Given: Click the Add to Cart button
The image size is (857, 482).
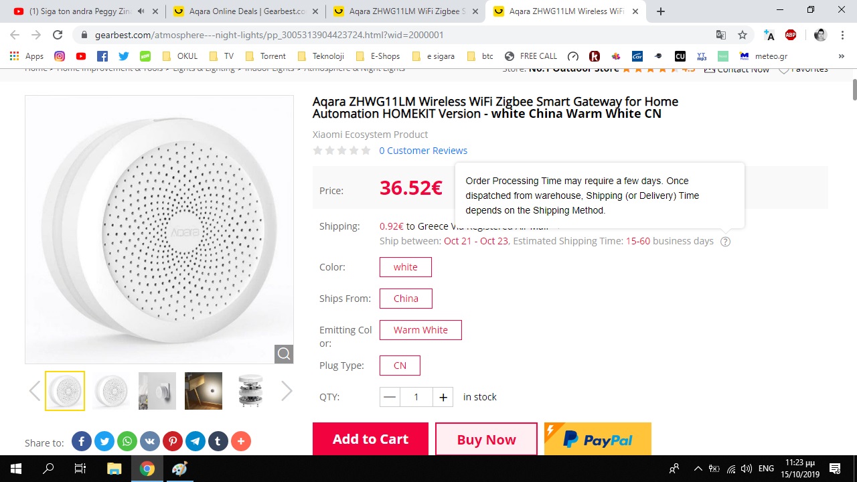Looking at the screenshot, I should point(370,439).
